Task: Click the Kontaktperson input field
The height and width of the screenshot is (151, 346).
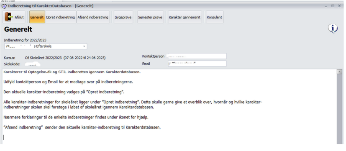Action: (x=197, y=56)
